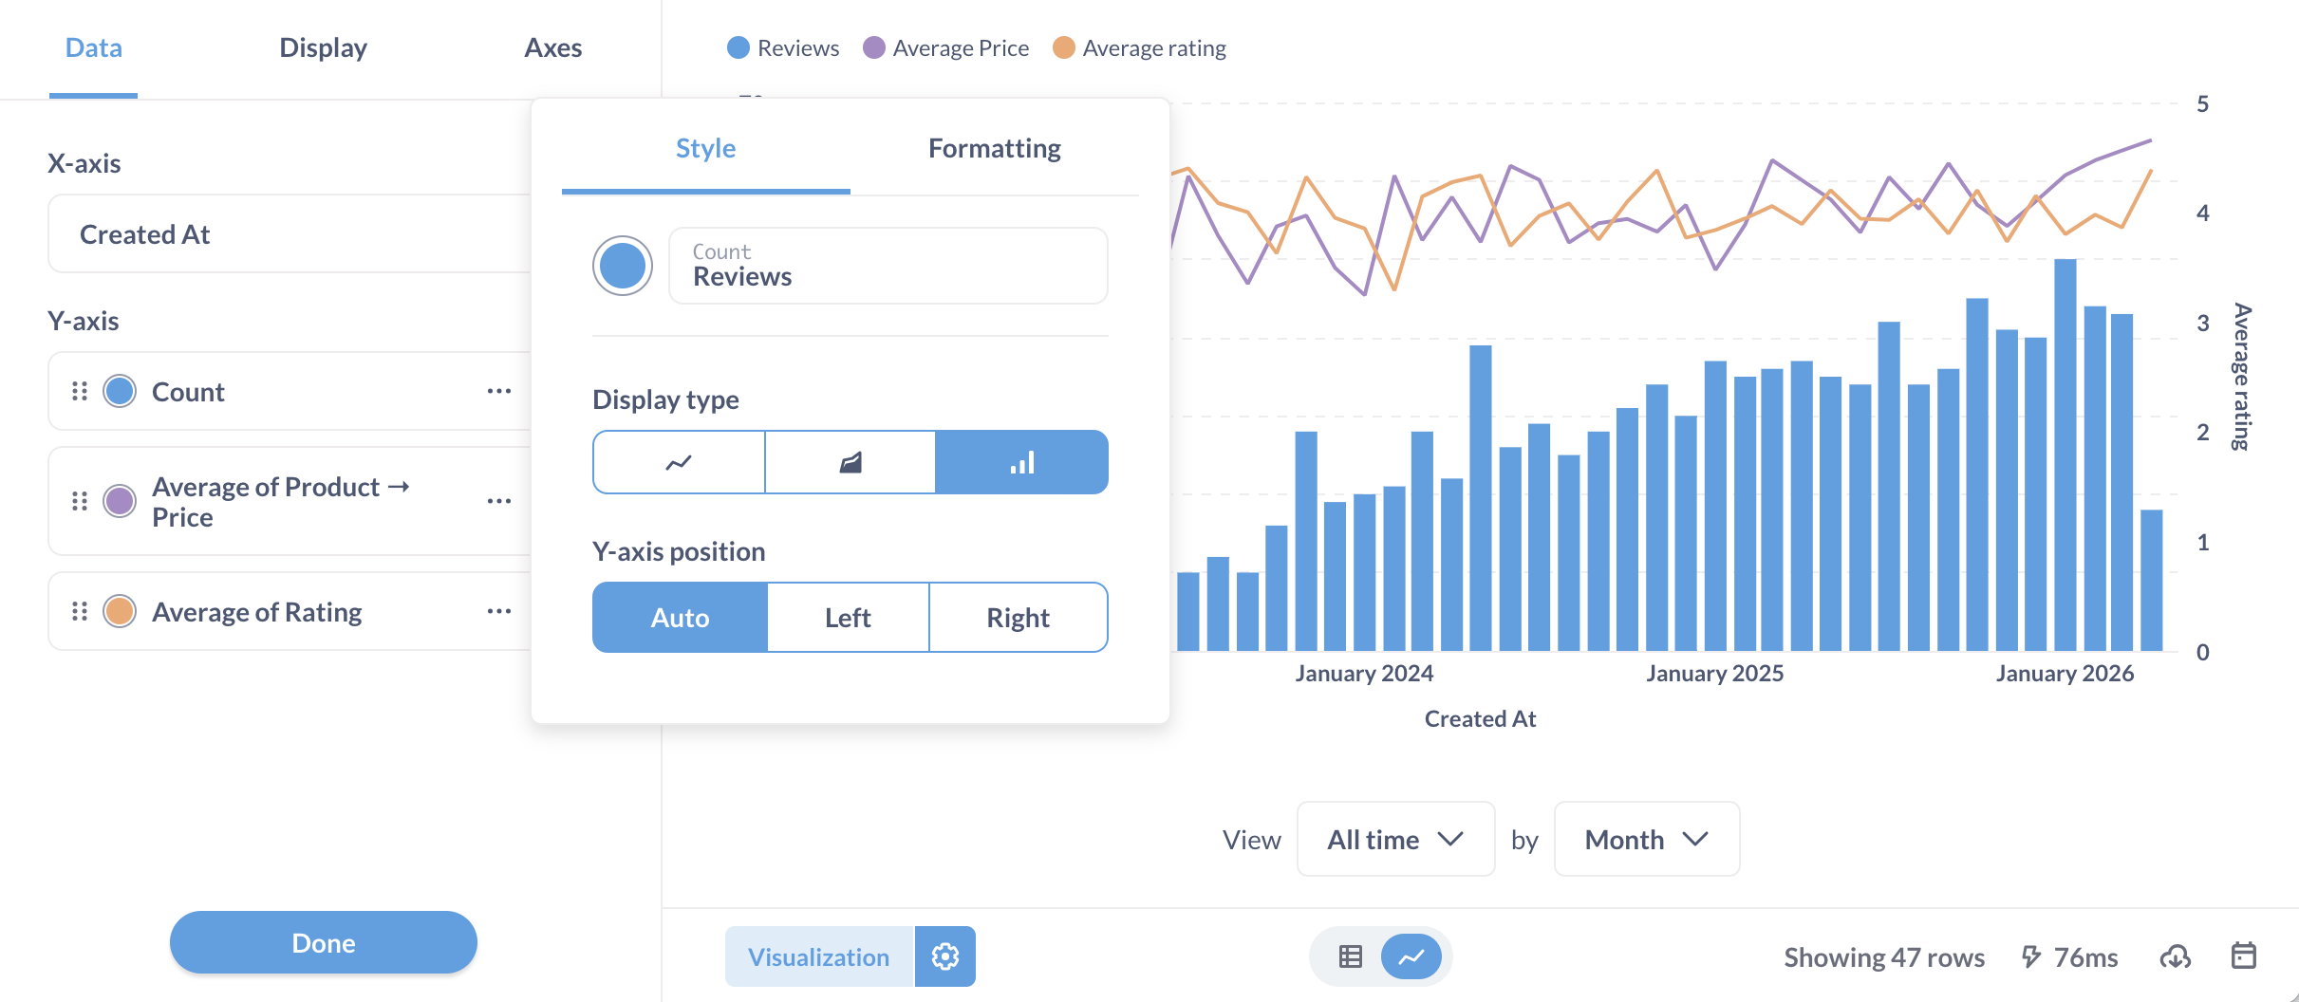Click the Reviews series color circle
2299x1002 pixels.
(622, 266)
